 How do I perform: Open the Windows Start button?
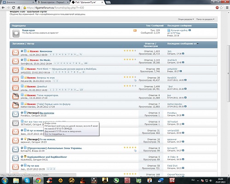click(x=5, y=180)
